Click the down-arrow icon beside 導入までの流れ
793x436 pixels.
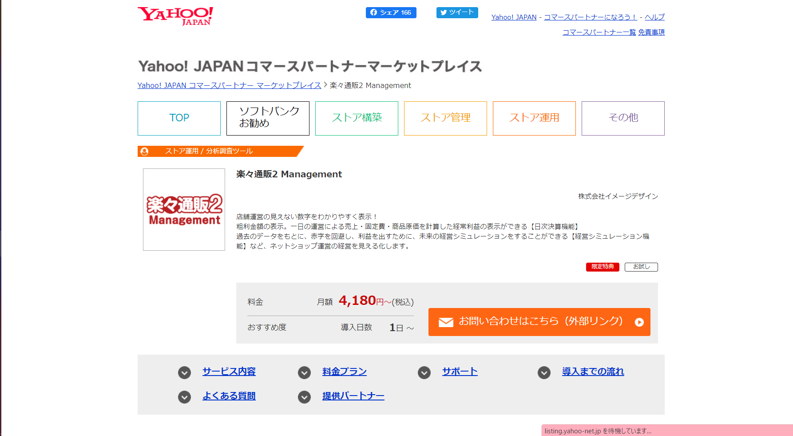pyautogui.click(x=544, y=372)
